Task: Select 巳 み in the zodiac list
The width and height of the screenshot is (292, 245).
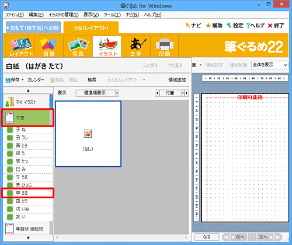Action: click(x=28, y=169)
